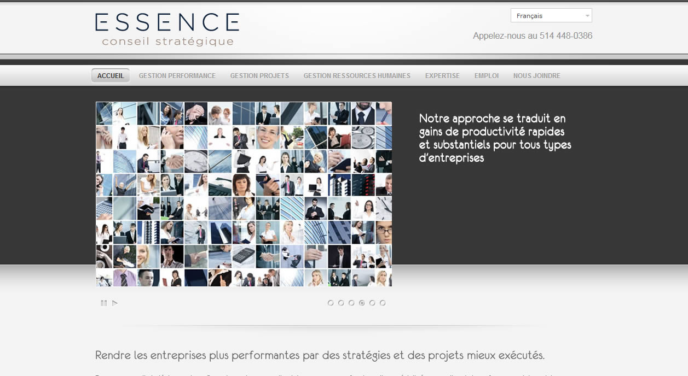Click the business people collage slide image
The width and height of the screenshot is (688, 376).
click(244, 194)
